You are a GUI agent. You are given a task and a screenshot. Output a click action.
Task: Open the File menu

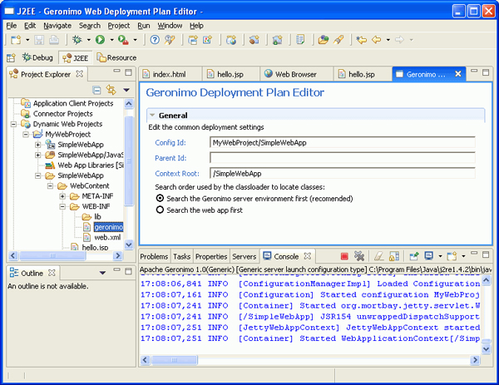click(x=12, y=26)
